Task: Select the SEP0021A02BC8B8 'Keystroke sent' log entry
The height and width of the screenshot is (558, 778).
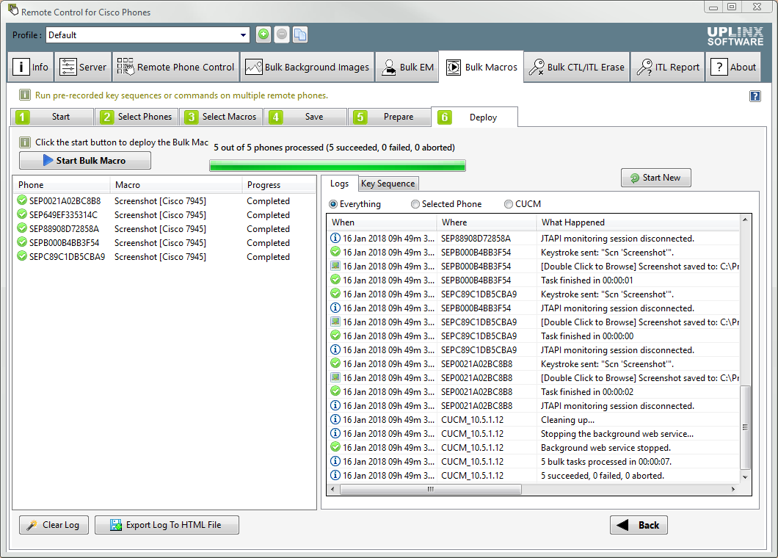Action: click(534, 364)
